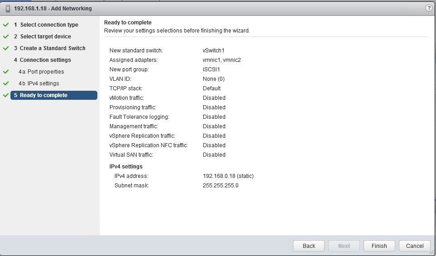436x256 pixels.
Task: Click the greyed-out Next button
Action: pos(344,246)
